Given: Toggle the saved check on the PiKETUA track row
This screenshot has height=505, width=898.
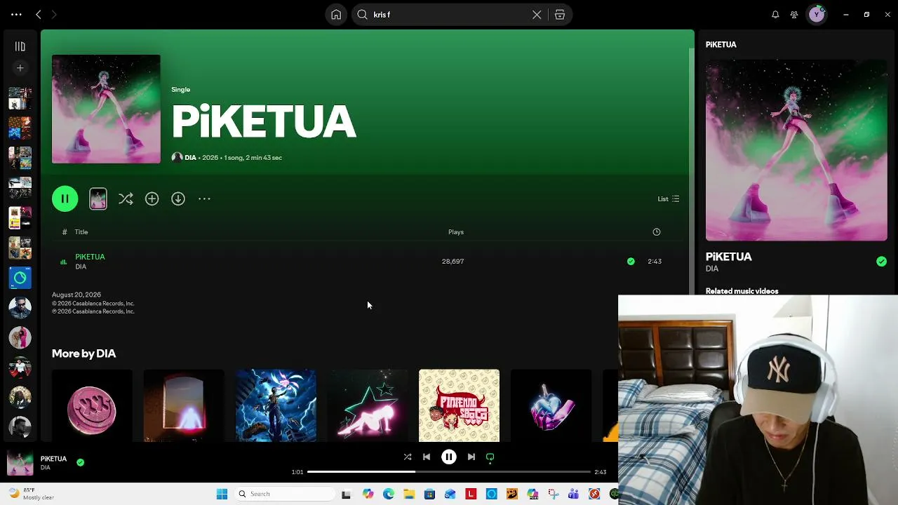Looking at the screenshot, I should tap(631, 262).
